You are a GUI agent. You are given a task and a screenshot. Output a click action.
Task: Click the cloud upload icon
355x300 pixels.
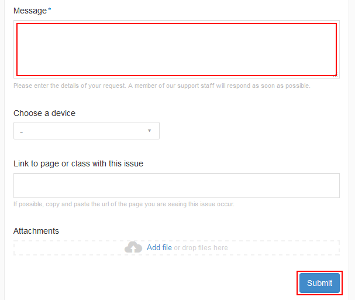tap(133, 247)
